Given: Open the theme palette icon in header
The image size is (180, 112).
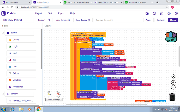Looking at the screenshot, I should [154, 14].
